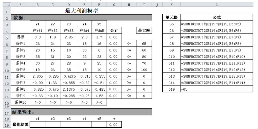Screen dimensions: 258x129
Task: Select 条件4 value 9 under 产品4
Action: click(84, 63)
